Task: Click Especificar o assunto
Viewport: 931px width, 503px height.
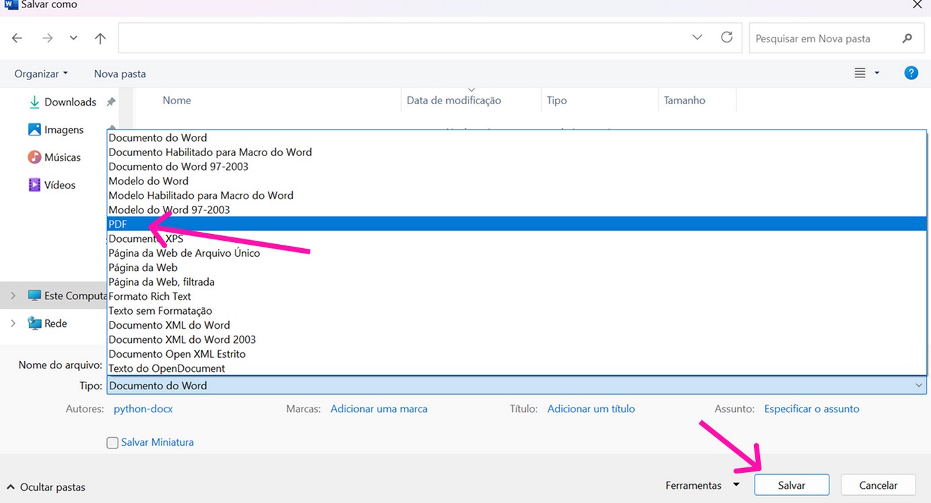Action: click(x=812, y=409)
